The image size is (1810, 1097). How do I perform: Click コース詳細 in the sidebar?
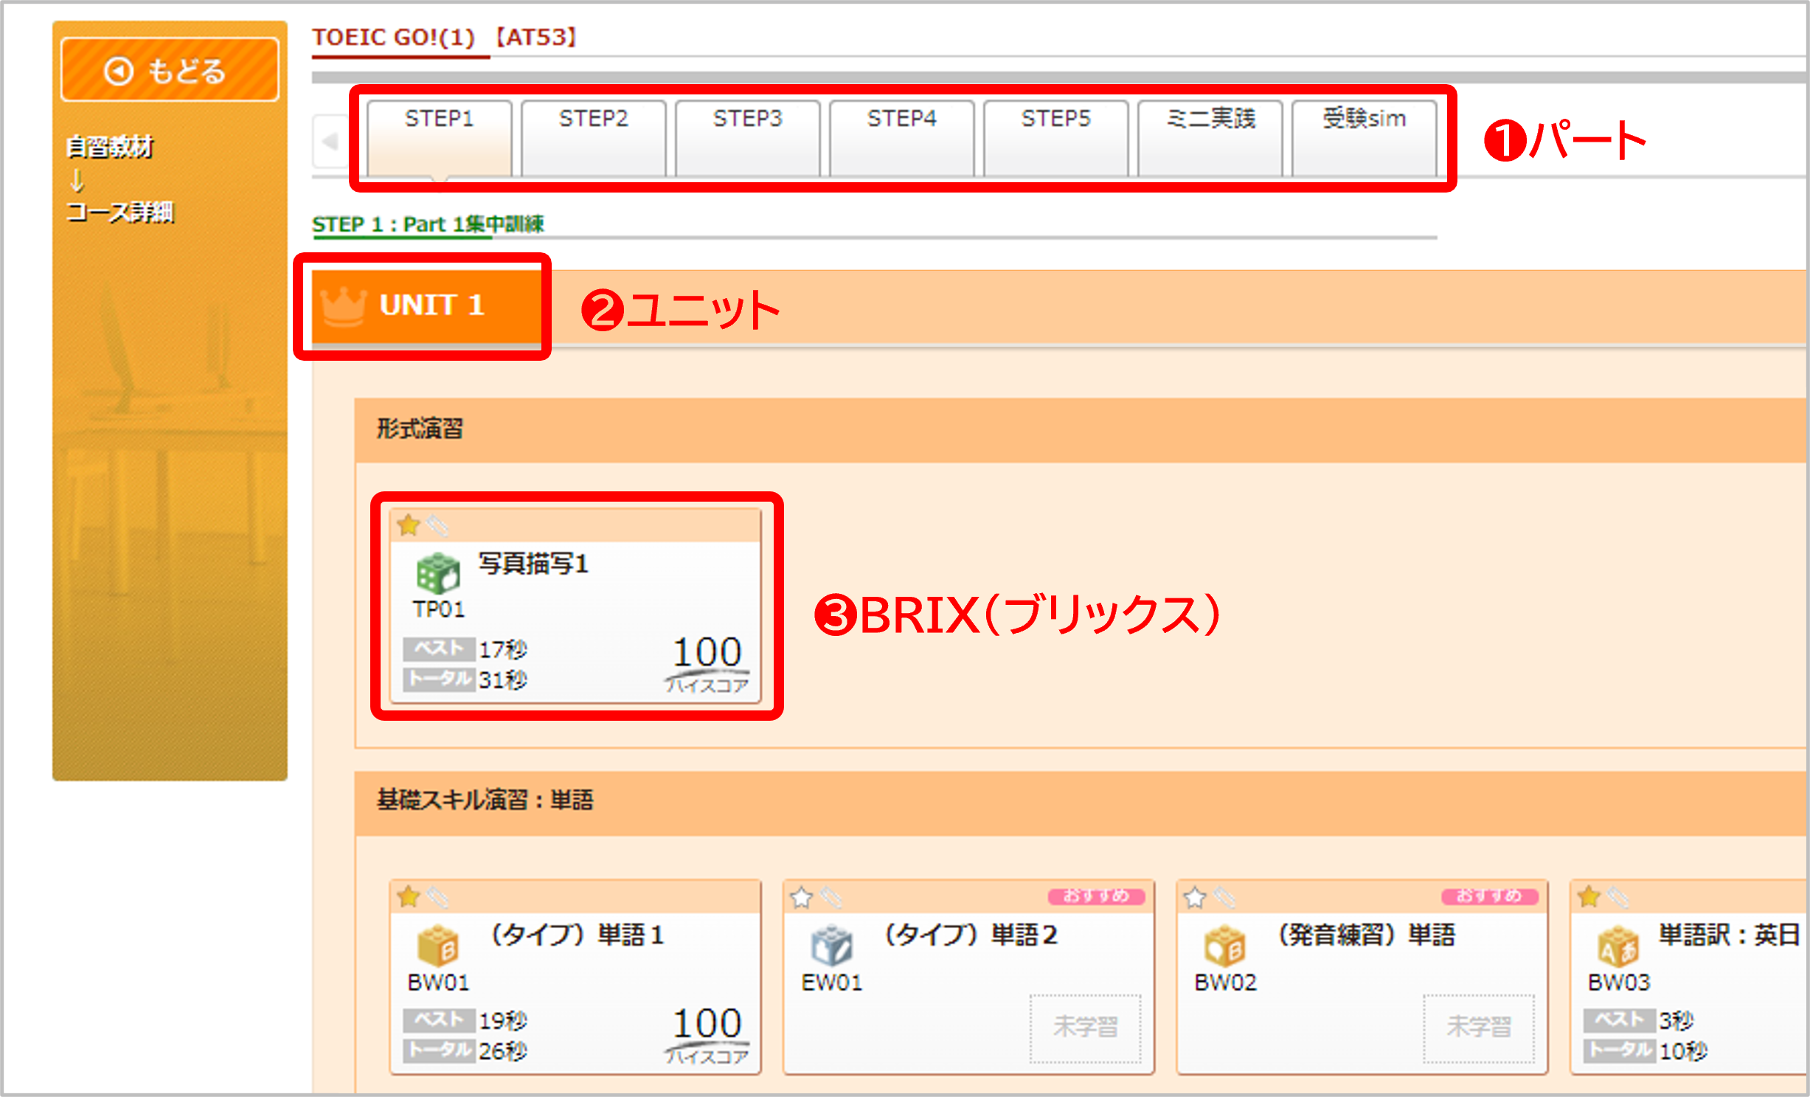point(120,212)
